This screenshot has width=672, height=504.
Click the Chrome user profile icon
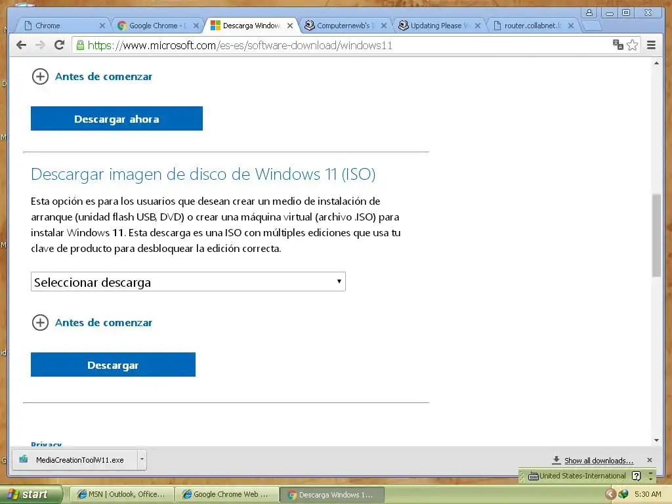(589, 12)
